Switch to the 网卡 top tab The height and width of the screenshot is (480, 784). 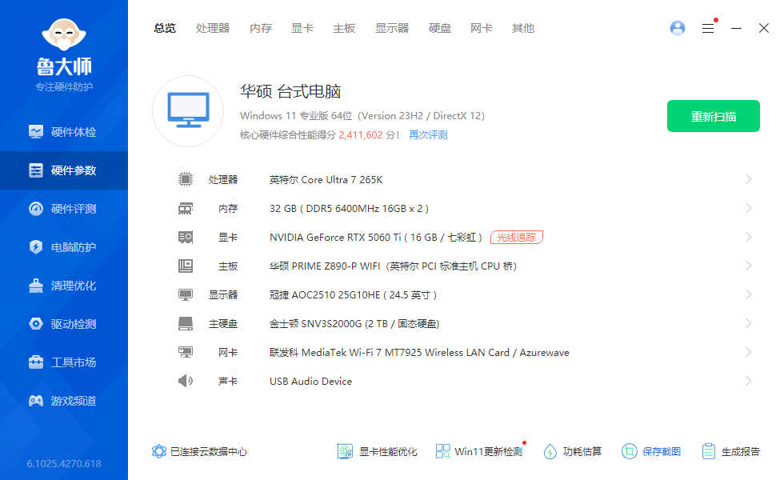[x=482, y=28]
